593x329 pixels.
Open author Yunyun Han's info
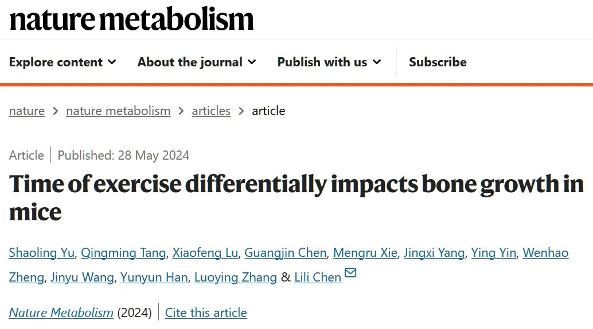coord(154,278)
